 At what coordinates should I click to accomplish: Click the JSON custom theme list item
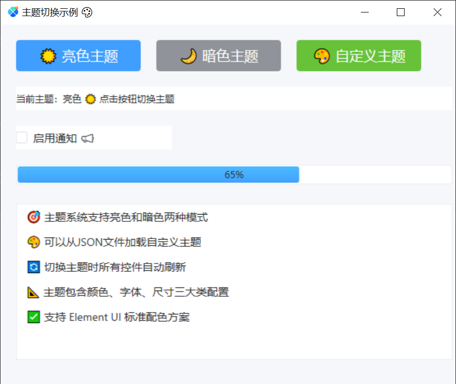click(x=115, y=242)
